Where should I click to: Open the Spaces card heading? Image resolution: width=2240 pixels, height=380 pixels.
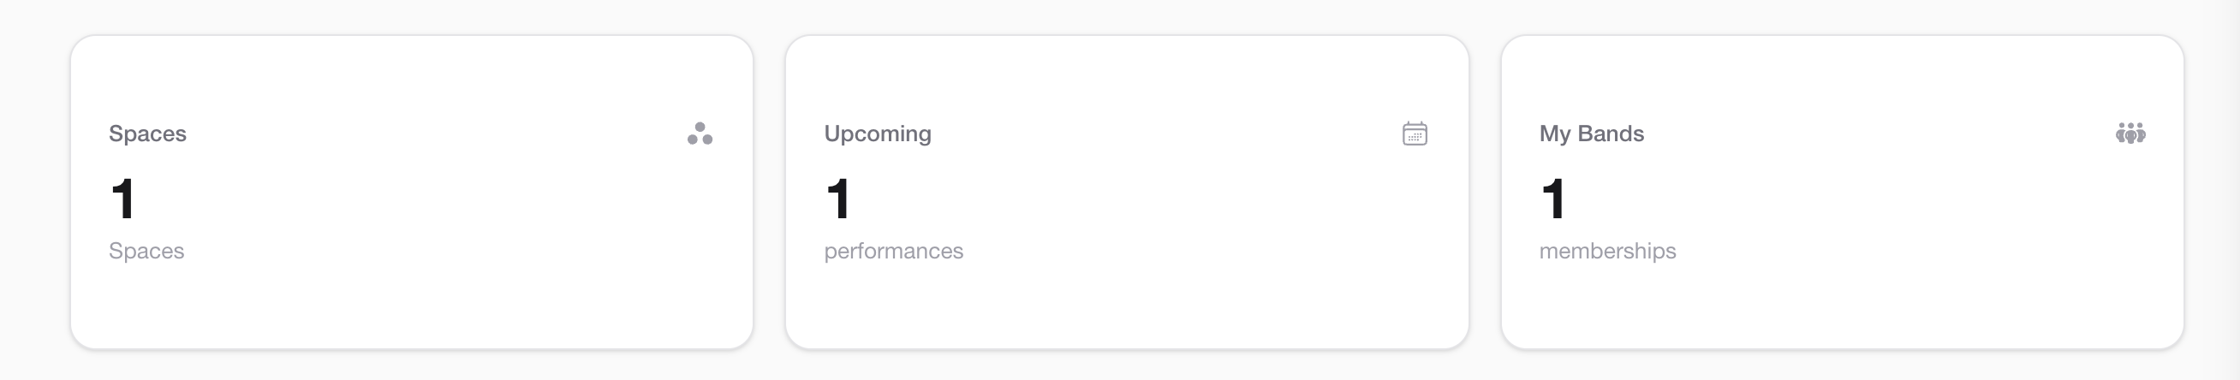[x=148, y=134]
